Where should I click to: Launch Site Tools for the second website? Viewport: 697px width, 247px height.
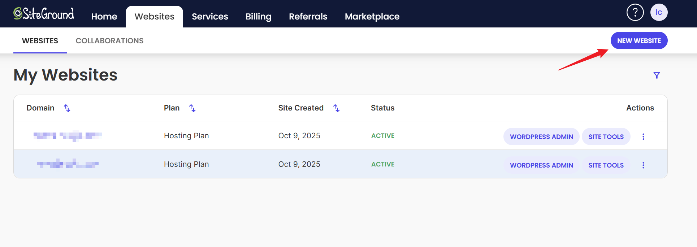tap(606, 165)
